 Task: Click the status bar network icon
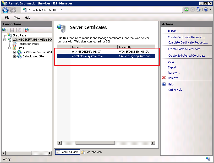[208, 159]
